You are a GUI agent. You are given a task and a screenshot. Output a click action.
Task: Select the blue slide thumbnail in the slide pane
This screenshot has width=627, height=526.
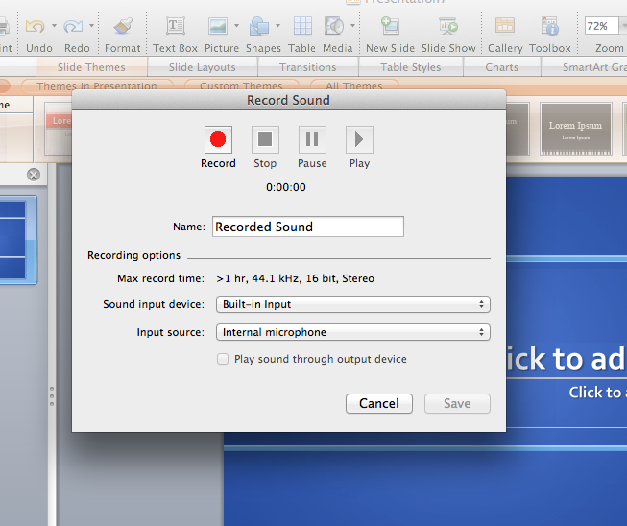click(x=18, y=240)
